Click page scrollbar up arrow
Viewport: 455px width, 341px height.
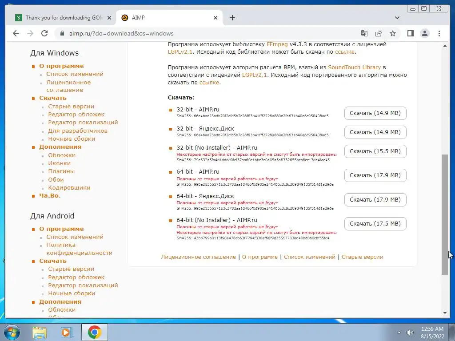pos(445,46)
